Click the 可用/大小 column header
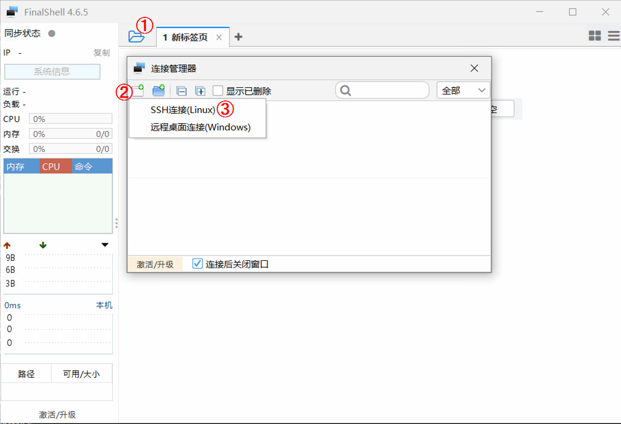621x424 pixels. (82, 374)
